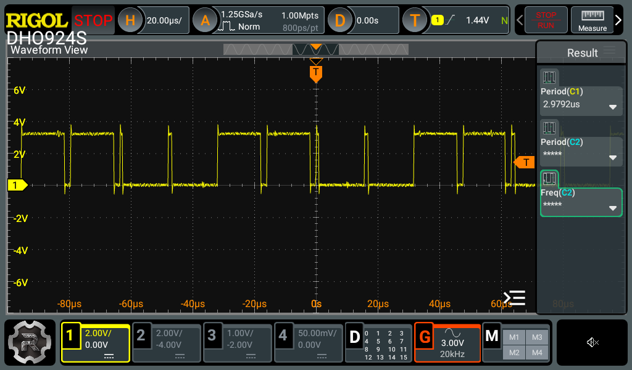Open the 1.25GSa/s acquisition settings
The image size is (632, 370).
tap(242, 15)
